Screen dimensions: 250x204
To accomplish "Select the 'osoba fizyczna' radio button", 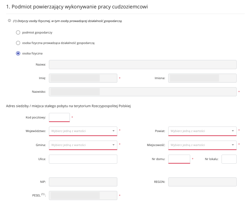I will [18, 53].
